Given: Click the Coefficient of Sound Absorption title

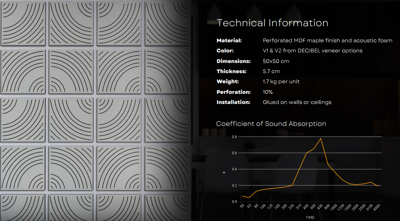Looking at the screenshot, I should tap(271, 124).
